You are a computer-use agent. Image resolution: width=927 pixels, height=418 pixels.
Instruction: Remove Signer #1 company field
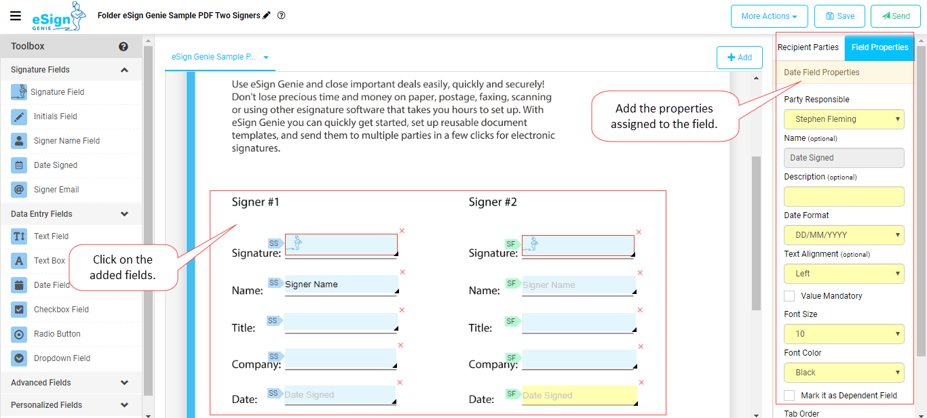point(400,346)
